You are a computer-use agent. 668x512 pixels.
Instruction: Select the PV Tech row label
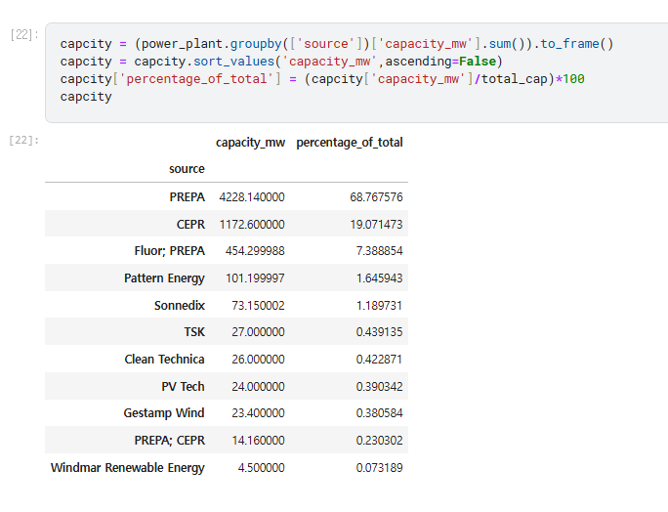[x=183, y=386]
